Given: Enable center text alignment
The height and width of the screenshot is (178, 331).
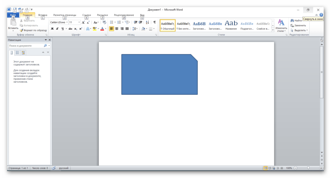Looking at the screenshot, I should (x=117, y=29).
